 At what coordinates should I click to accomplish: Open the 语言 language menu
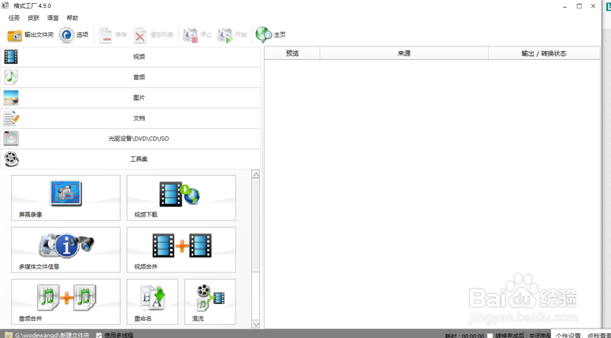point(53,18)
